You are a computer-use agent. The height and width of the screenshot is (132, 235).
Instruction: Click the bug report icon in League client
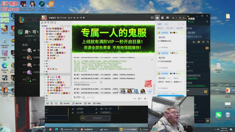click(x=208, y=121)
